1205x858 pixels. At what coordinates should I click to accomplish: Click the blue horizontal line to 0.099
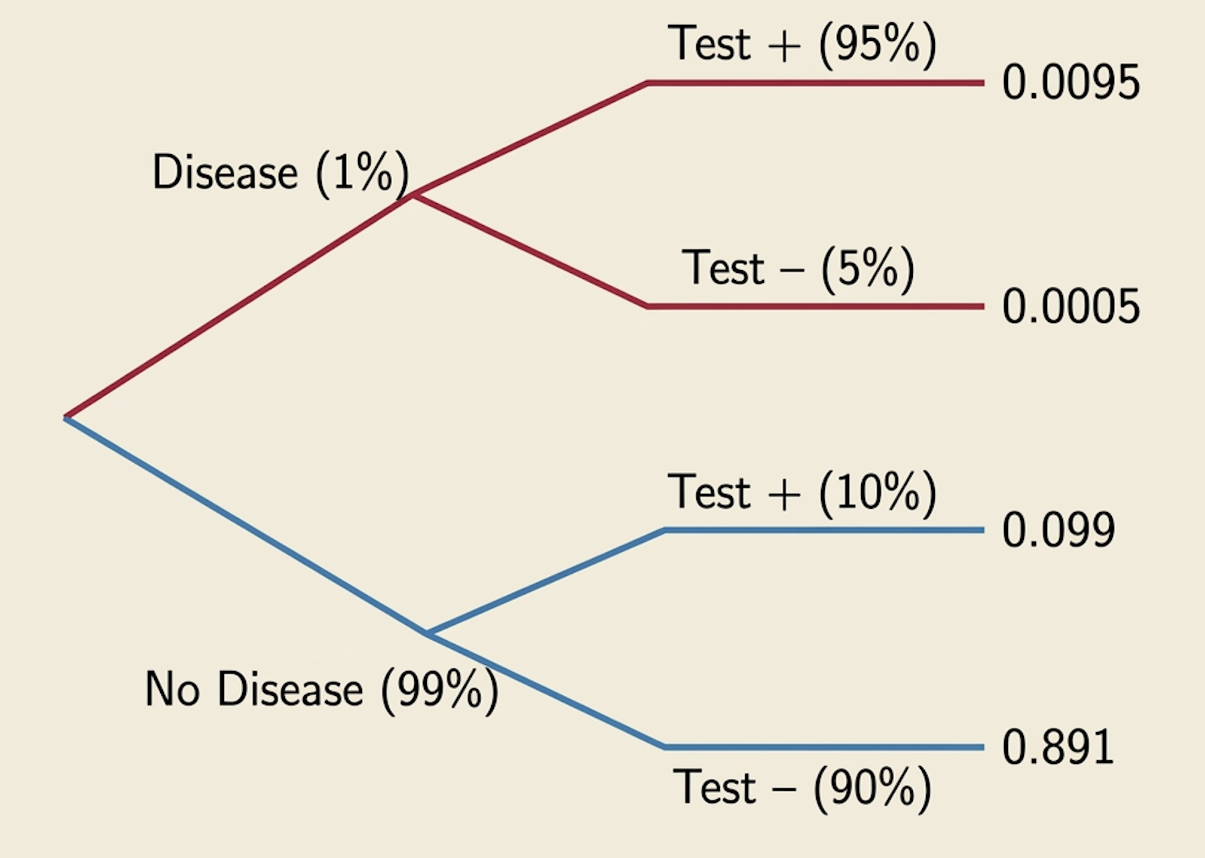(x=824, y=530)
